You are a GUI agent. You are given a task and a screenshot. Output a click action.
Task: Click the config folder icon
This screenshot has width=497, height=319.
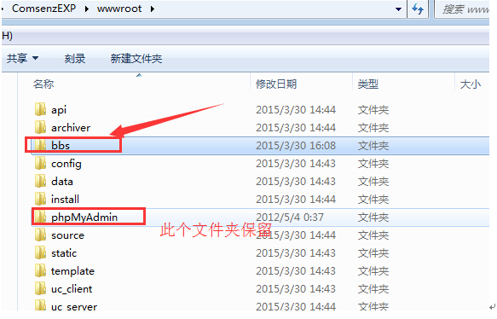[40, 163]
